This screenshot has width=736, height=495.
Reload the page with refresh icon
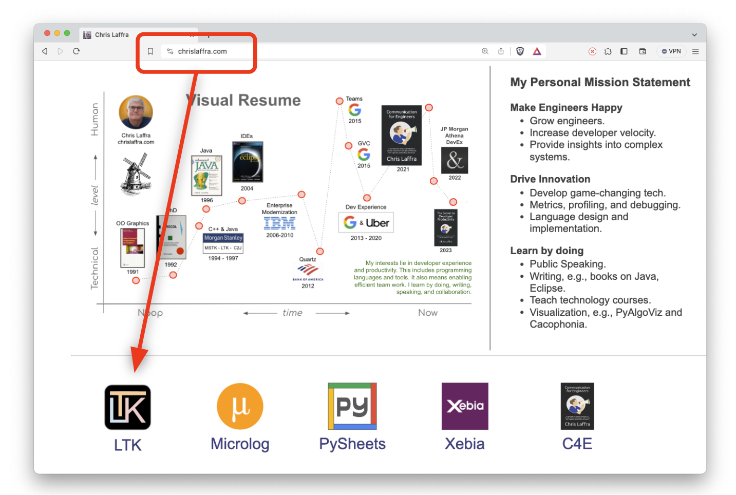(77, 51)
